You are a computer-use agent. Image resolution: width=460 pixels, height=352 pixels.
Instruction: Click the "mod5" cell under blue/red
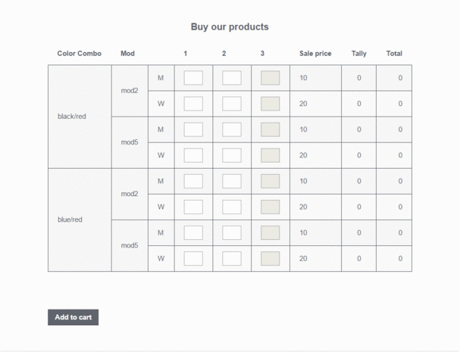pyautogui.click(x=130, y=245)
